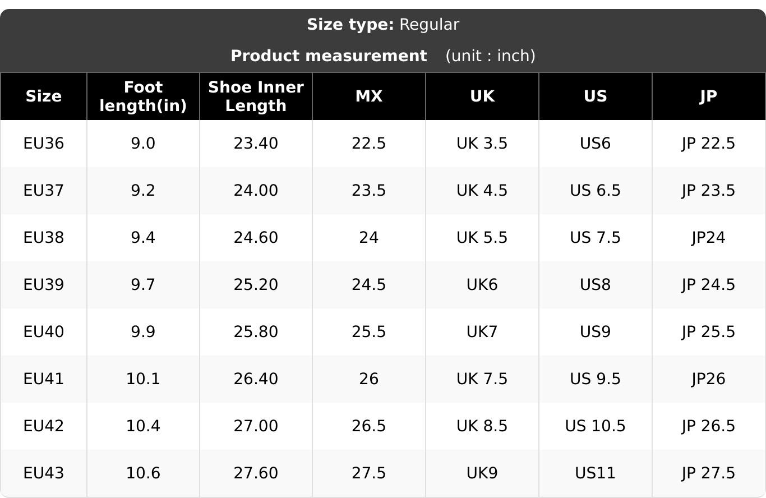
Task: Click the US11 cell
Action: pos(596,473)
